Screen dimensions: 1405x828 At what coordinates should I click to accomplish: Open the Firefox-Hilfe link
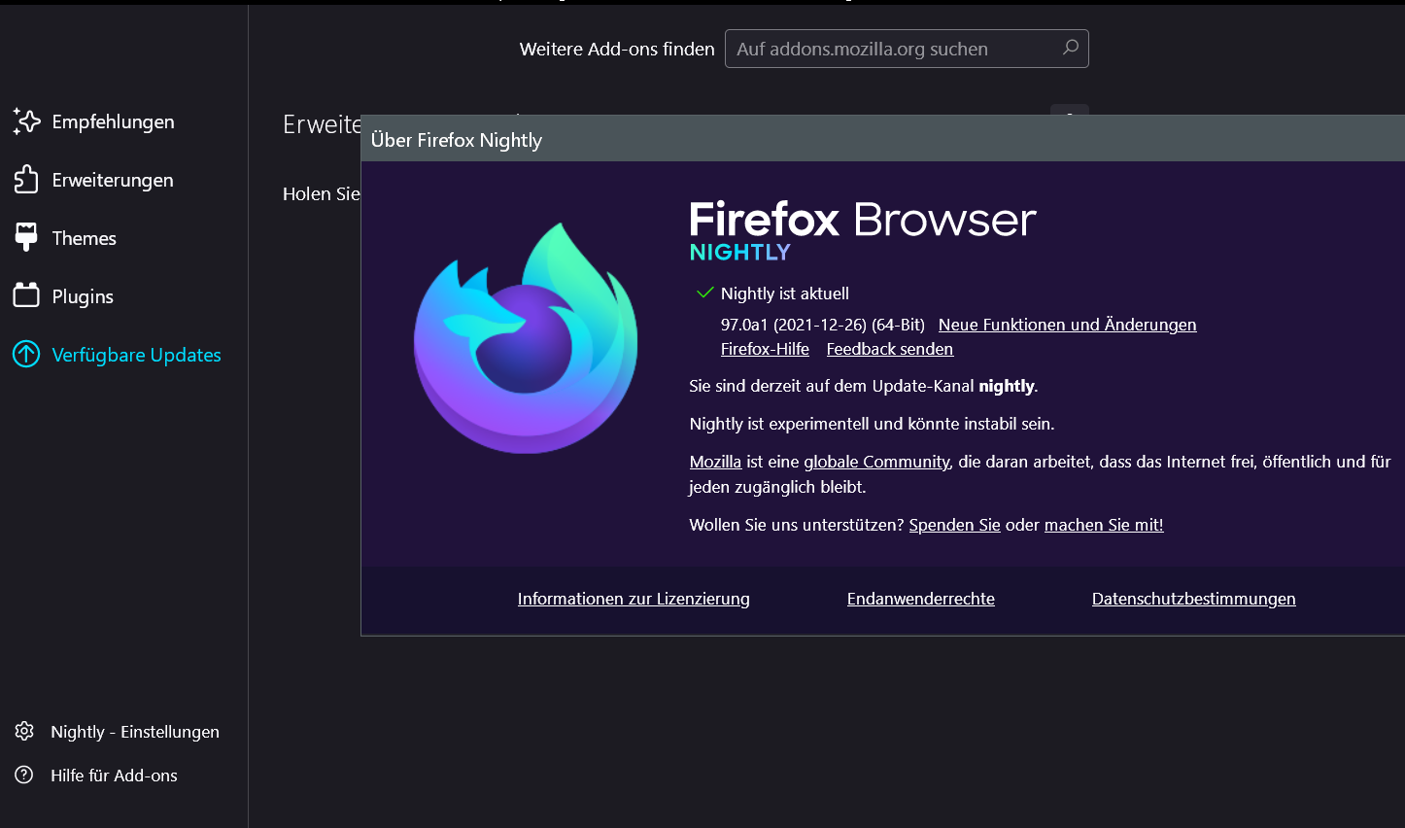tap(765, 349)
